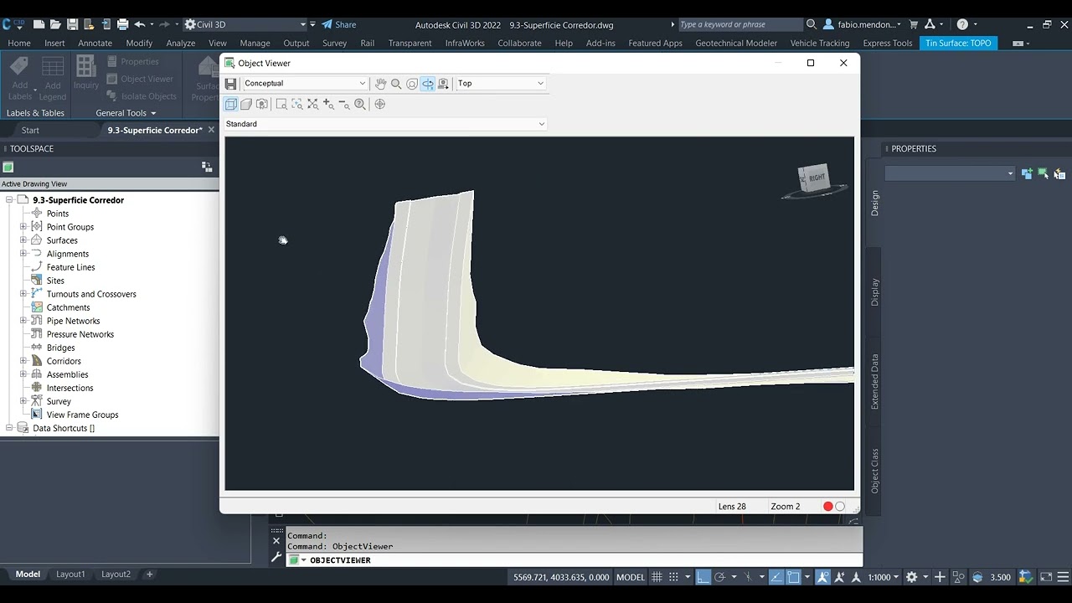Open Extended Data tab in Properties palette
The height and width of the screenshot is (603, 1072).
point(875,382)
